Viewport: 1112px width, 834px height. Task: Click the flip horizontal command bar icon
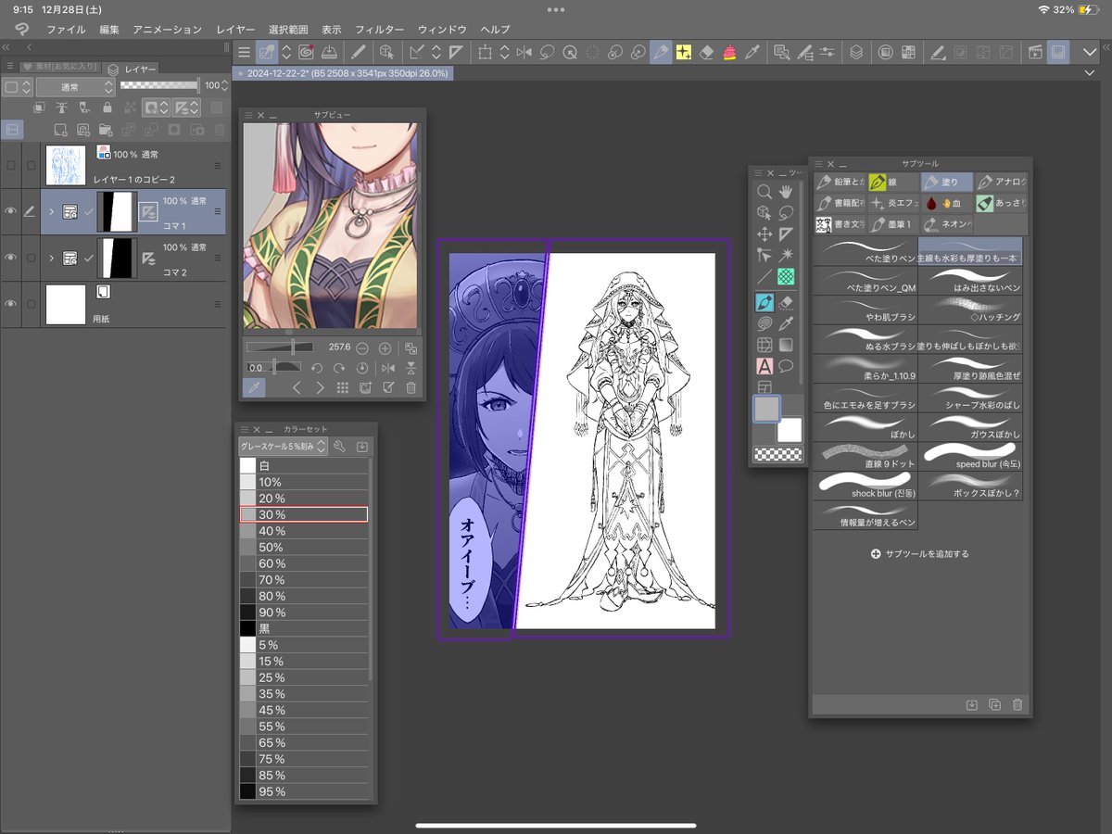coord(524,53)
